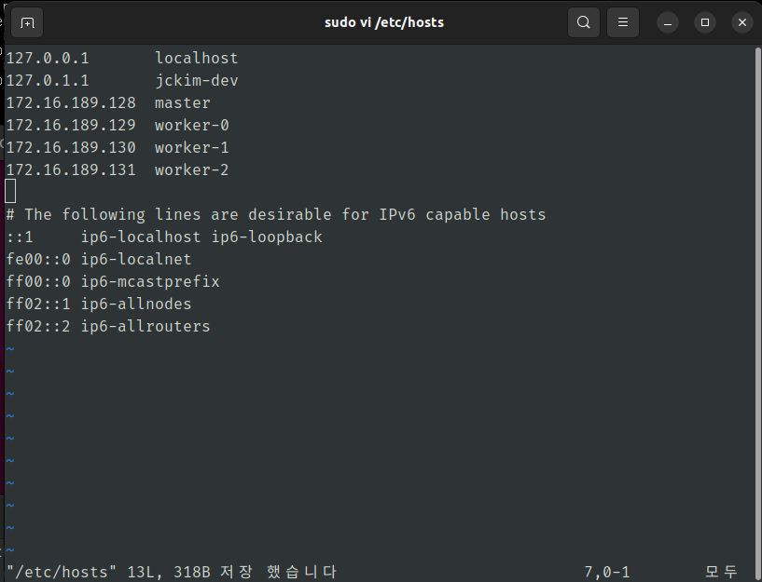Click 'ip6-mcastprefix' hostname
762x582 pixels.
pyautogui.click(x=150, y=281)
